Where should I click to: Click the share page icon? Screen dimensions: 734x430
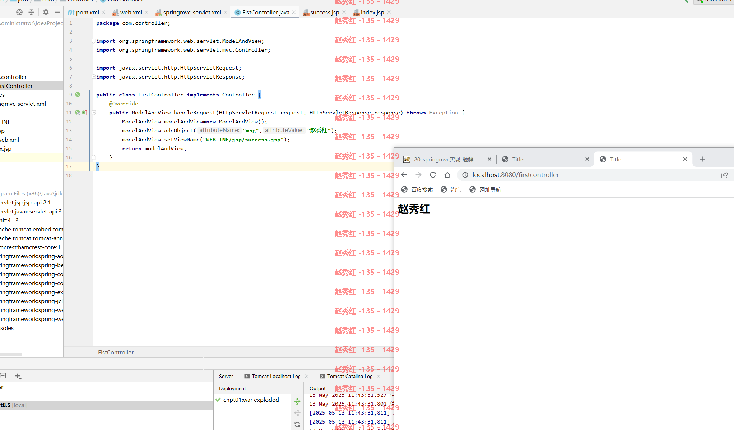pos(725,175)
